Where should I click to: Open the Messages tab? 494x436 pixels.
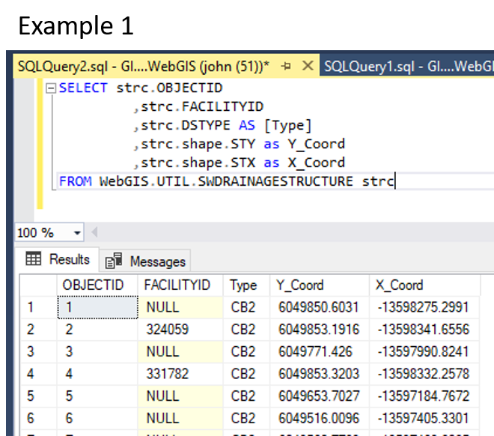coord(145,261)
